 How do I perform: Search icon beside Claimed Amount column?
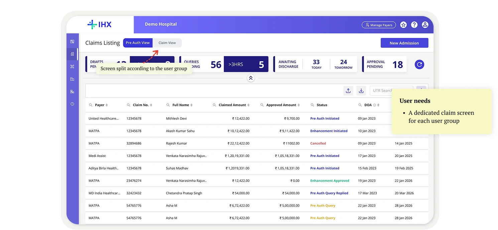[215, 105]
